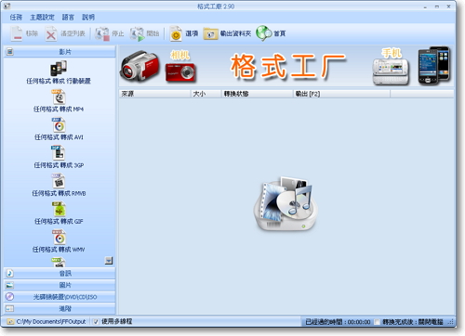Click the Start (開始) toolbar icon

point(138,33)
